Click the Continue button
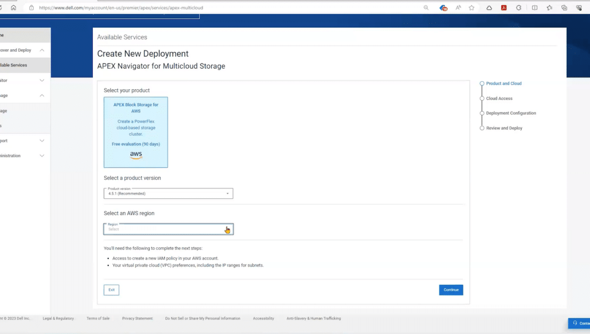Viewport: 590px width, 334px height. point(451,290)
